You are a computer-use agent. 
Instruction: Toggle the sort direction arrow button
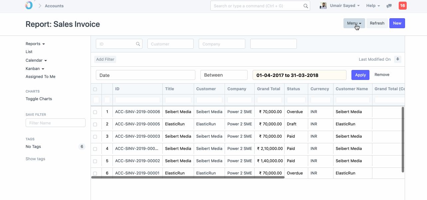click(397, 59)
